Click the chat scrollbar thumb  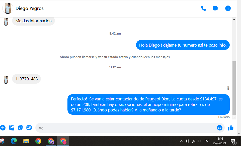234,88
